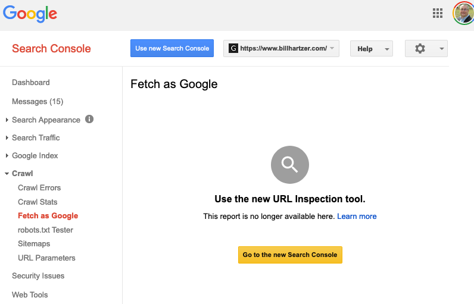
Task: Open Sitemaps
Action: [34, 244]
